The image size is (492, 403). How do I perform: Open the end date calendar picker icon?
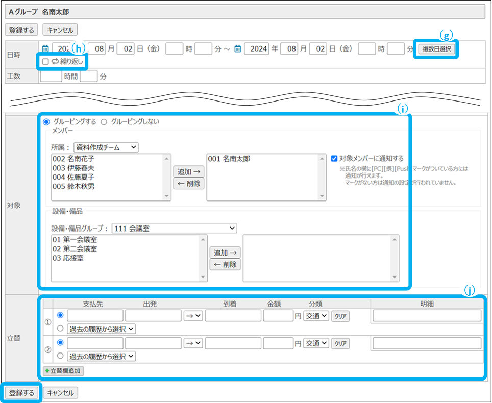tap(237, 49)
